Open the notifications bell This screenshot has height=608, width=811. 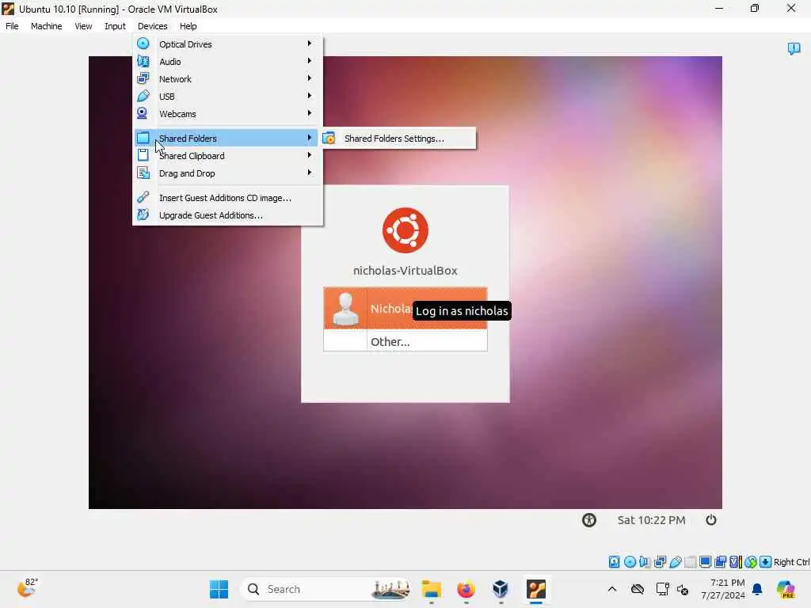click(757, 589)
